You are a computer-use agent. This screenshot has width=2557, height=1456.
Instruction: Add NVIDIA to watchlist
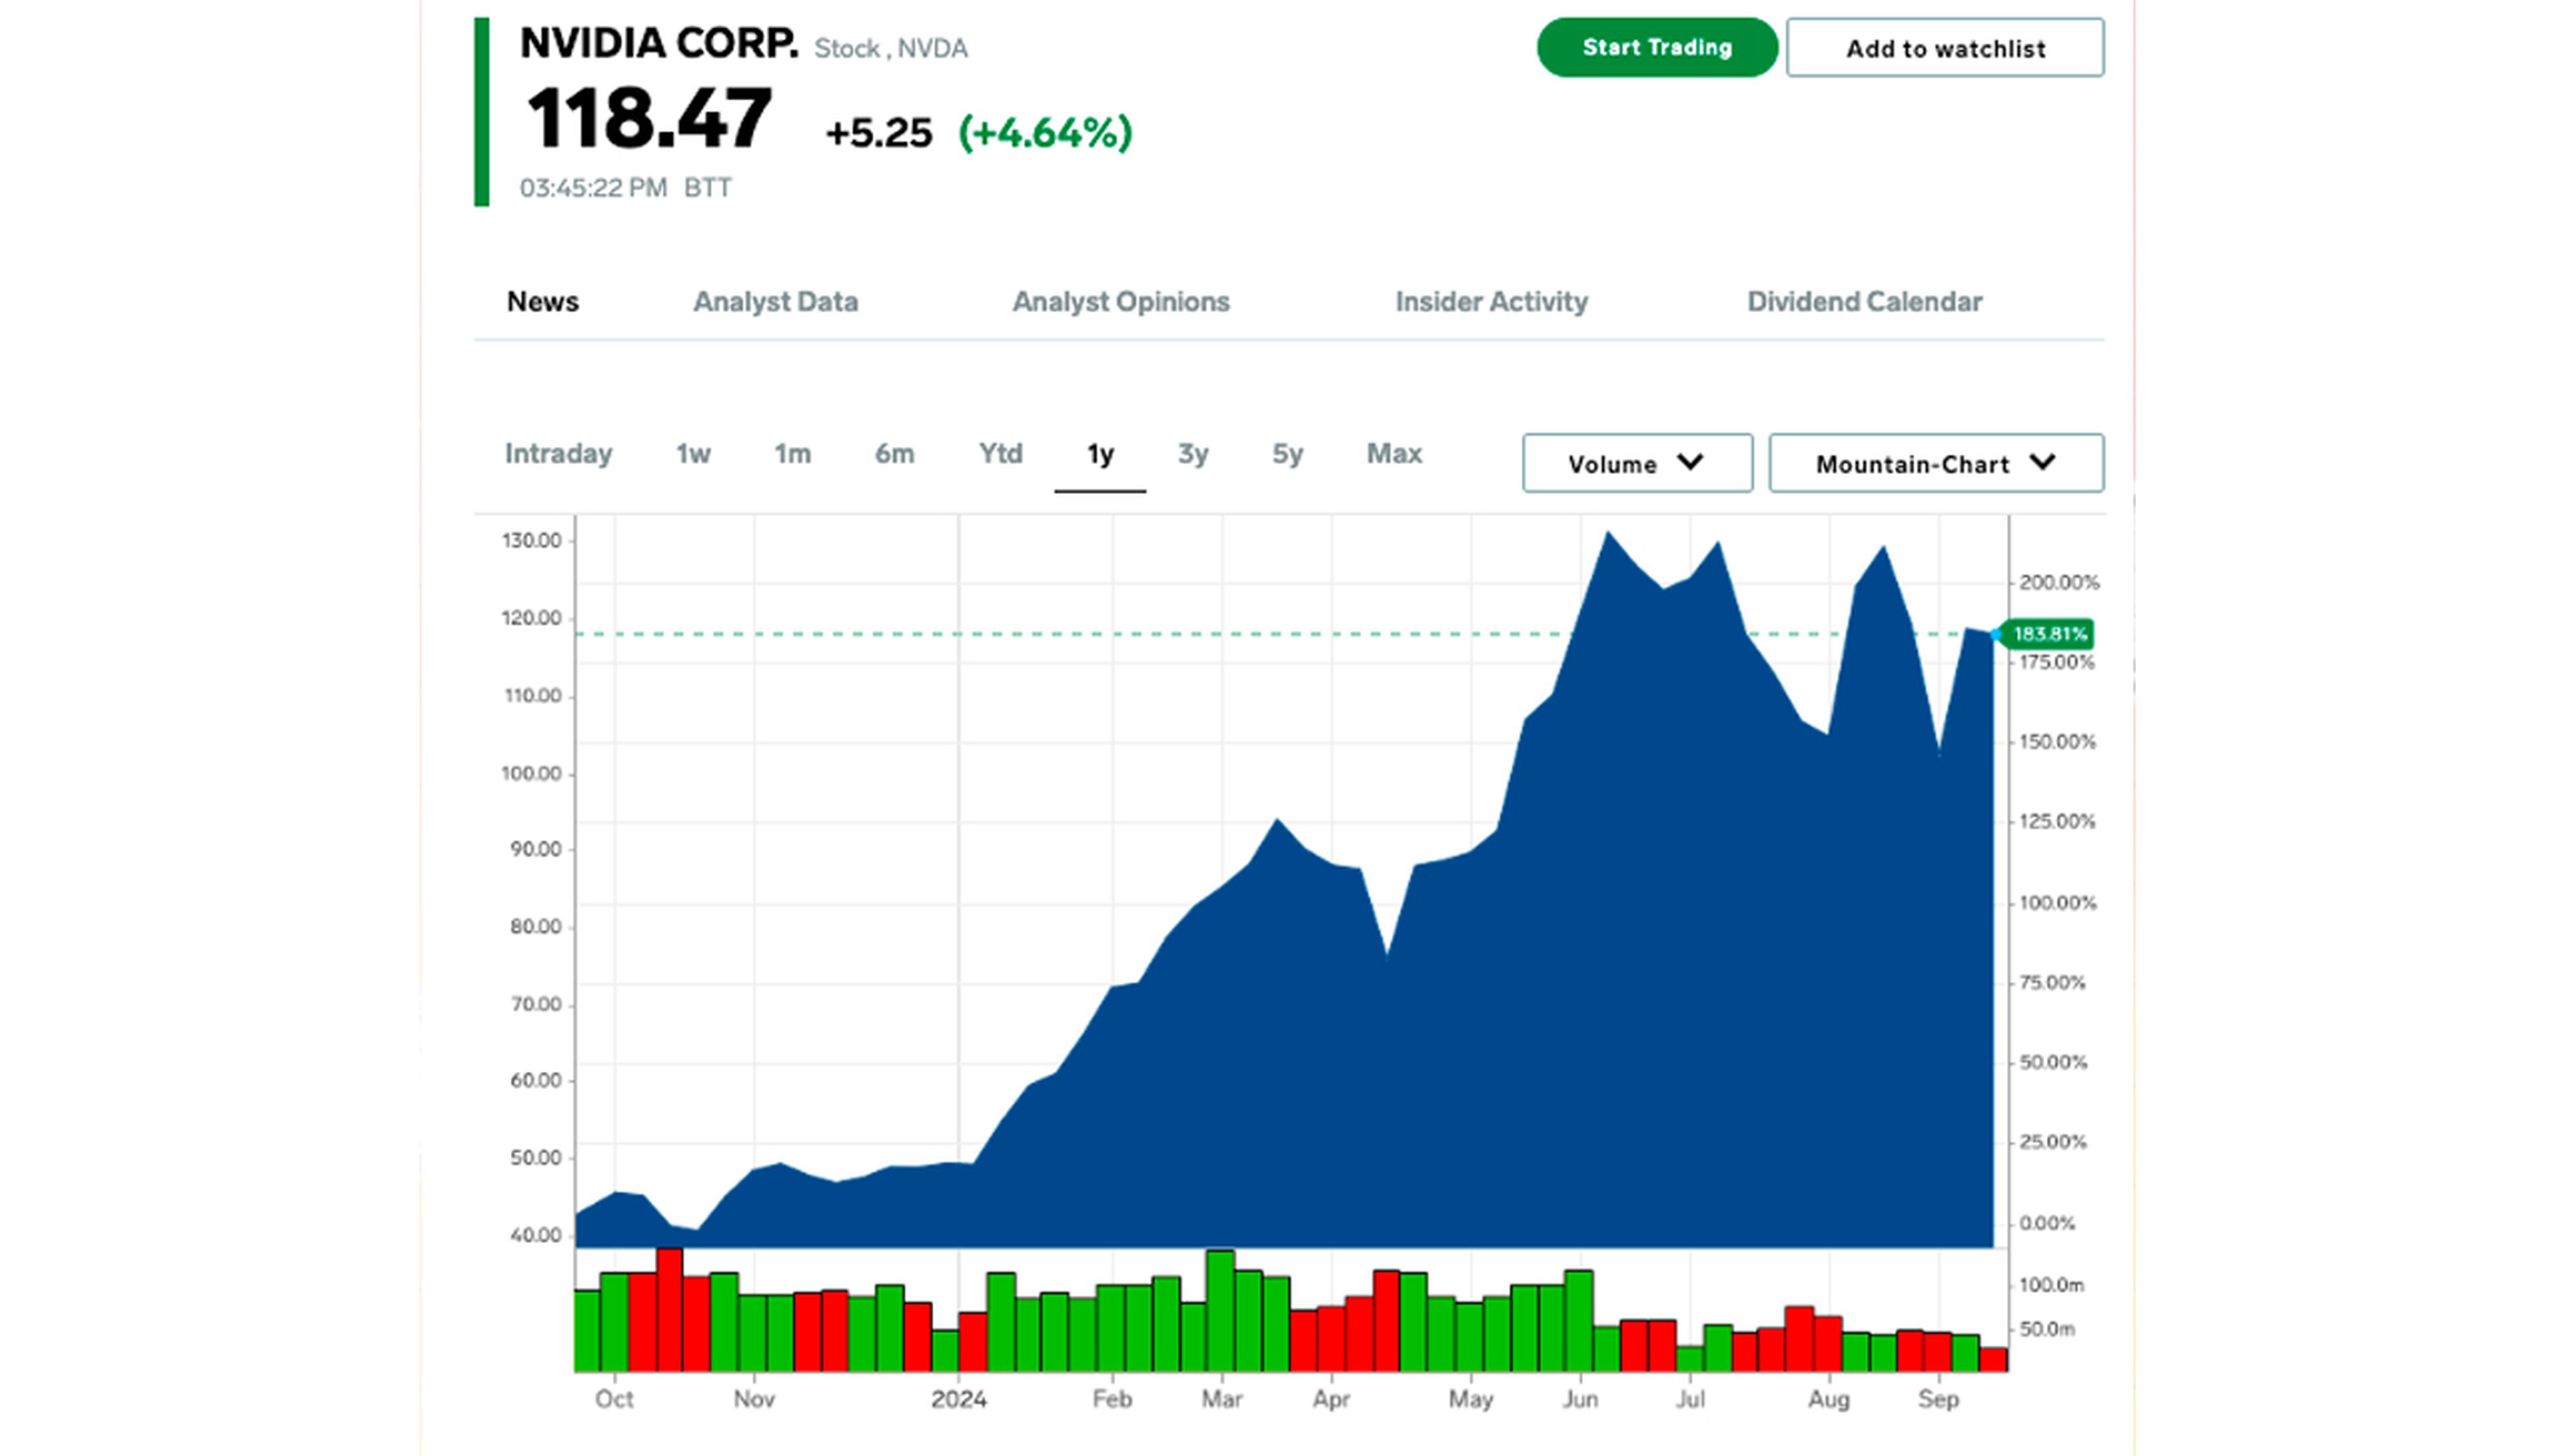coord(1944,47)
